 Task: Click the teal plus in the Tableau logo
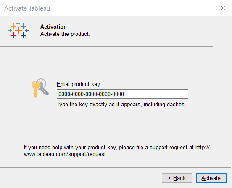tap(24, 26)
